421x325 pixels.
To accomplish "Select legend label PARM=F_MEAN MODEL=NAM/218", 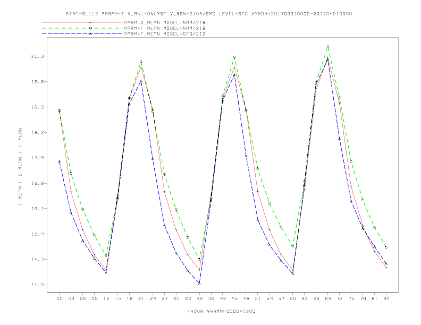I will point(165,28).
